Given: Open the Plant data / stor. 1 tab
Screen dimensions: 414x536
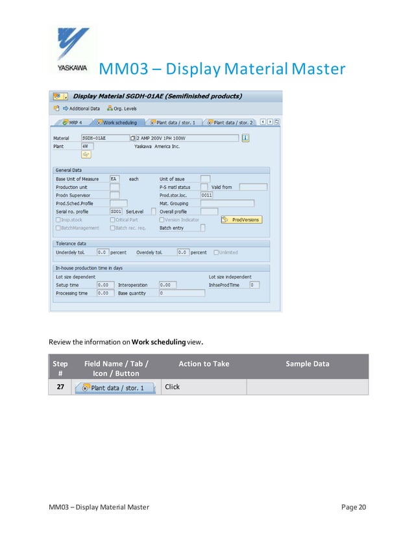Looking at the screenshot, I should [173, 123].
